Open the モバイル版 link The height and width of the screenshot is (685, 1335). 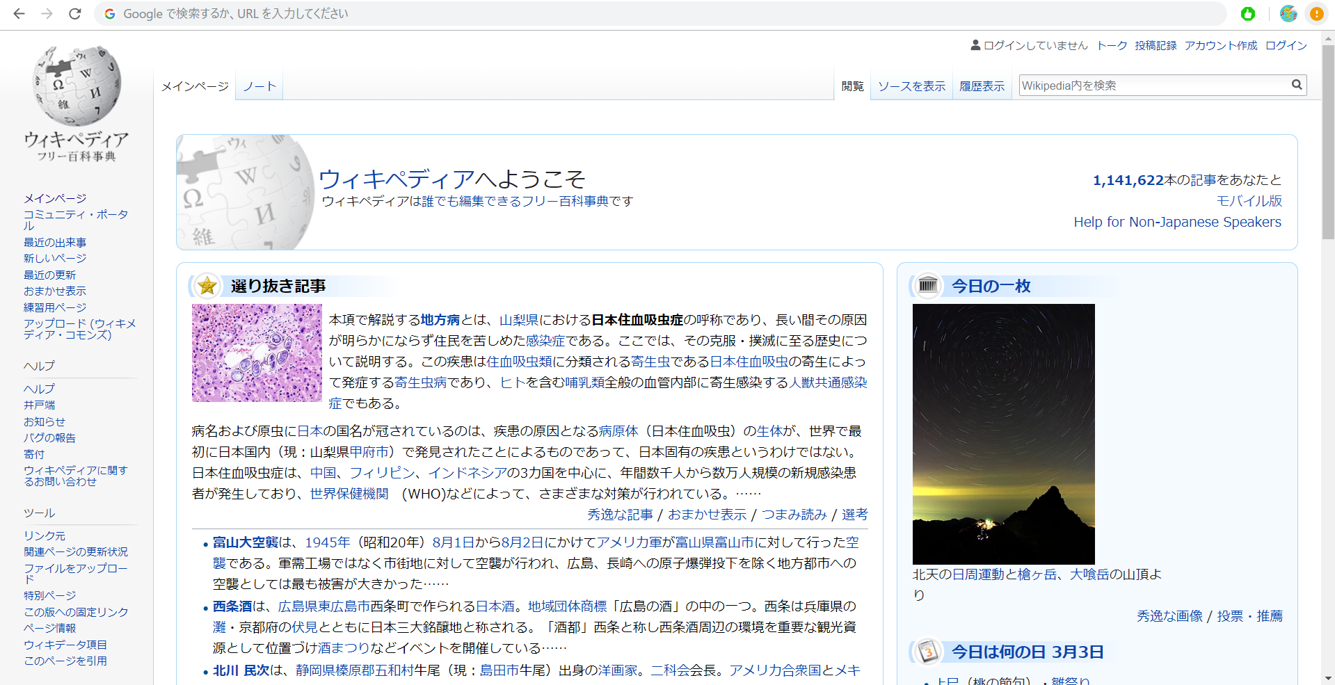point(1249,201)
